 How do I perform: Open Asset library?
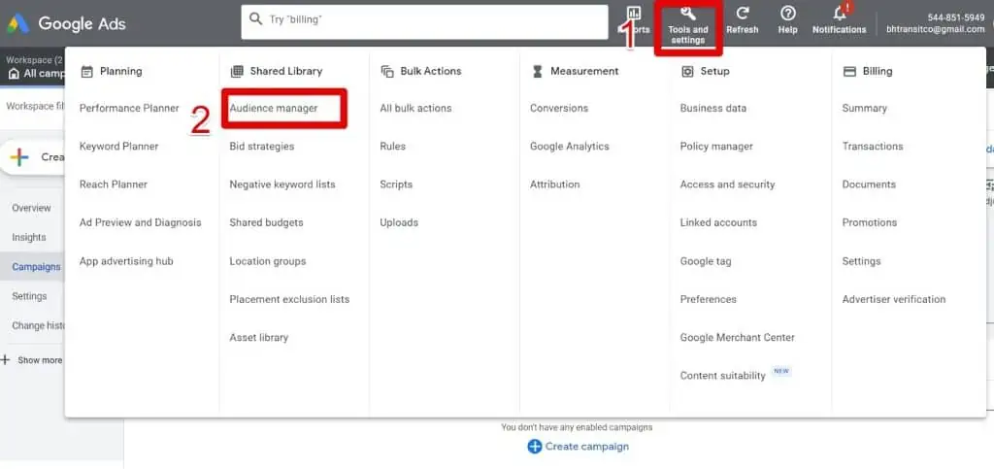[258, 337]
